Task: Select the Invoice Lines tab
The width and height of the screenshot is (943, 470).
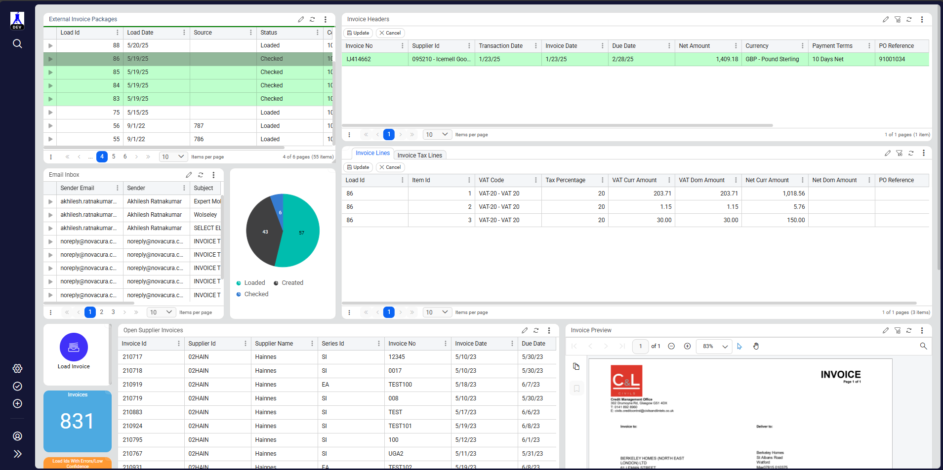Action: [x=372, y=153]
